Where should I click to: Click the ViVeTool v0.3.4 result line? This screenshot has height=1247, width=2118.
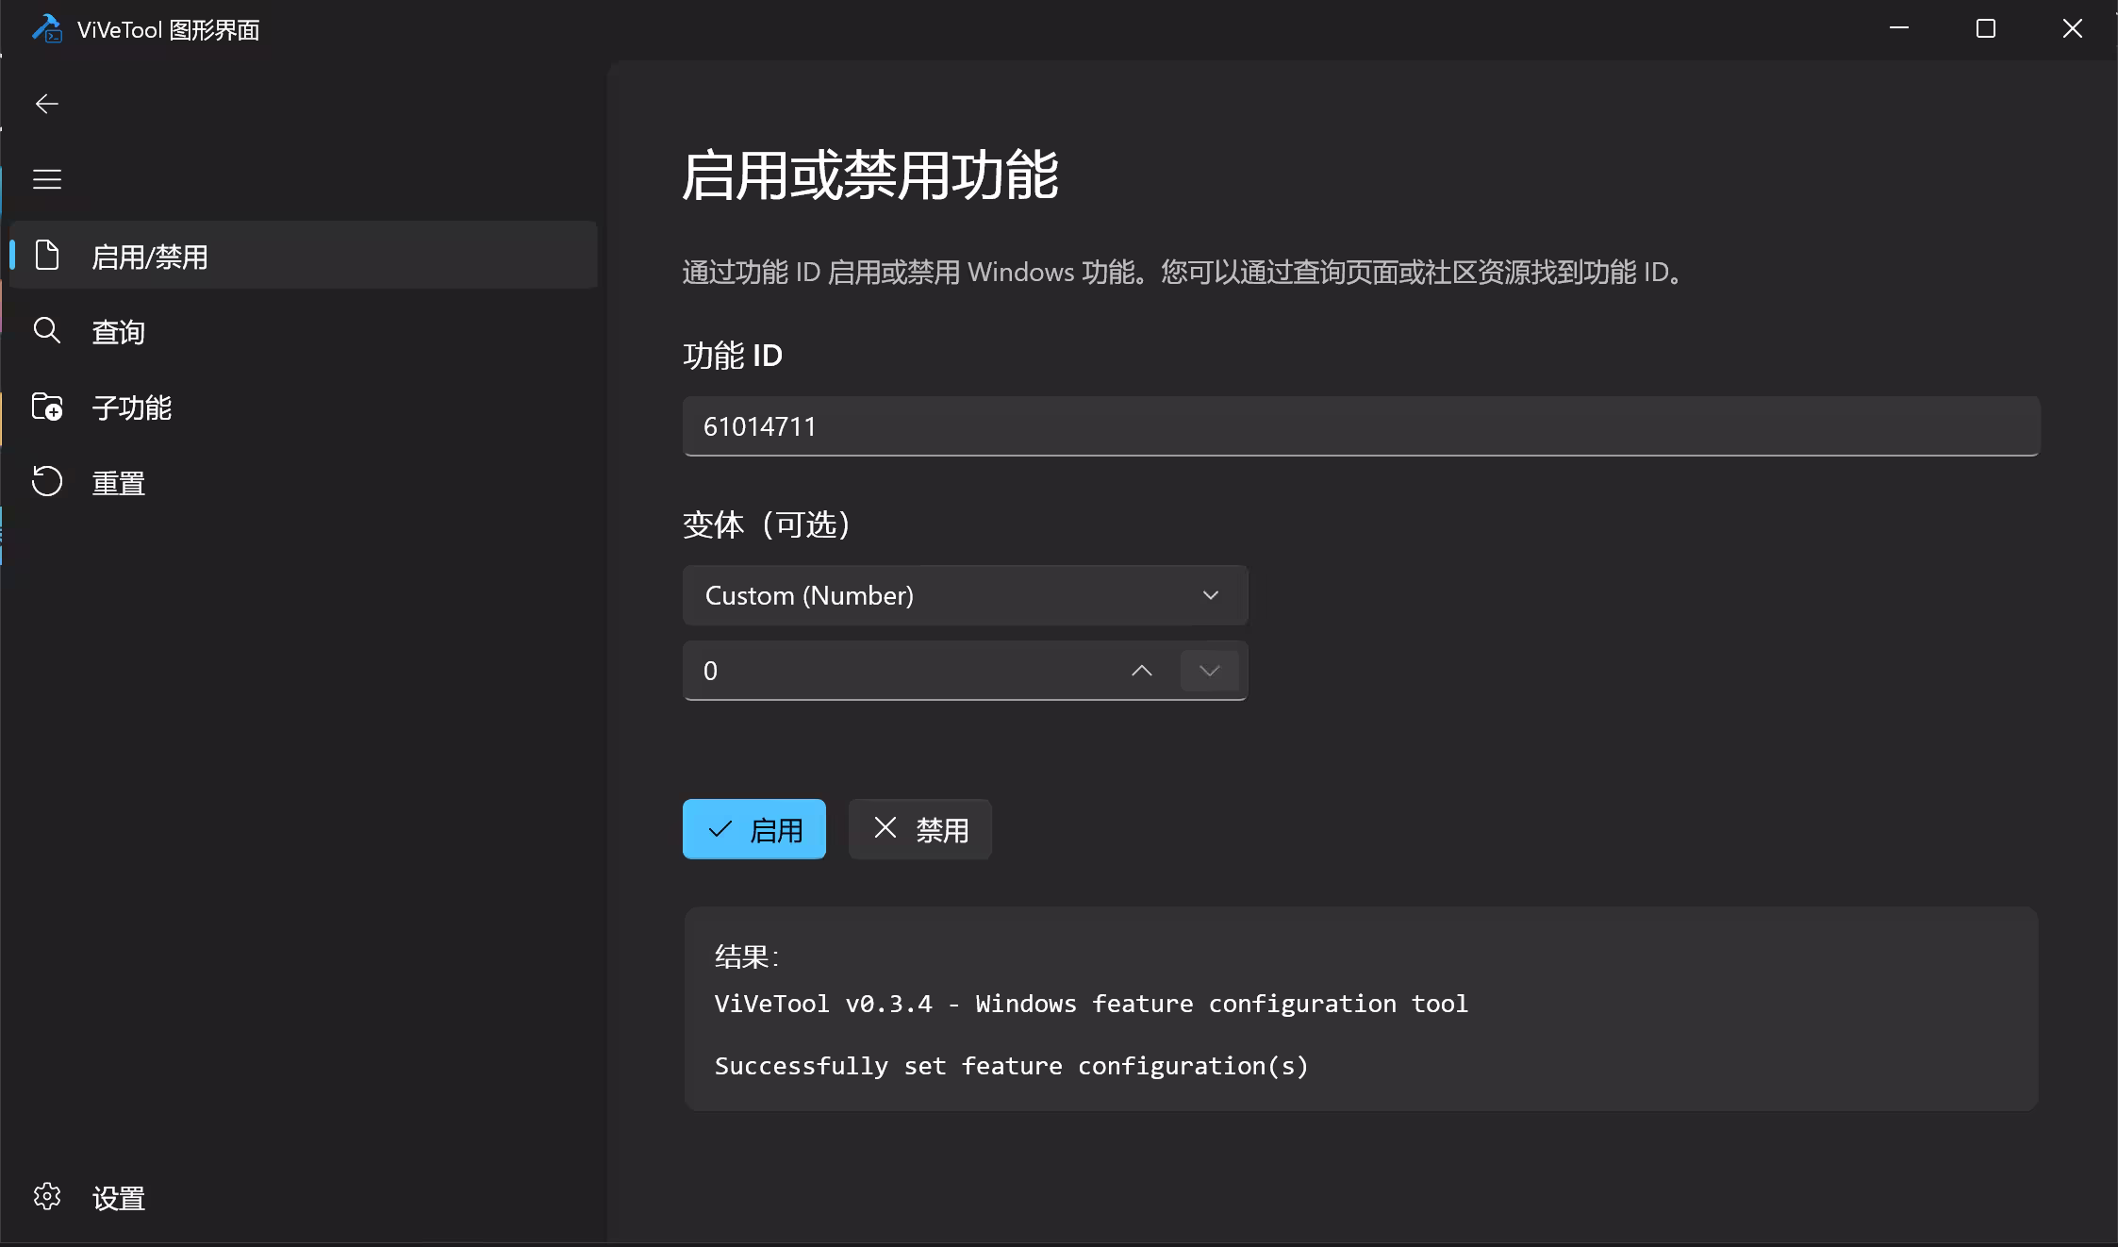pos(1091,1004)
